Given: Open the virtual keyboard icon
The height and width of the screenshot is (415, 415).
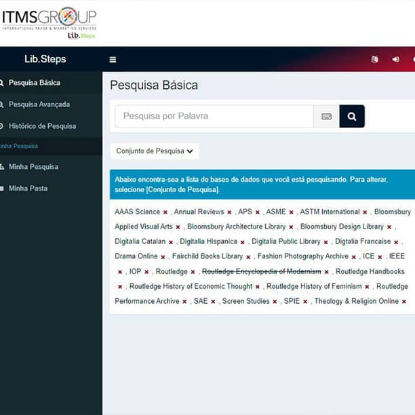Looking at the screenshot, I should 326,117.
